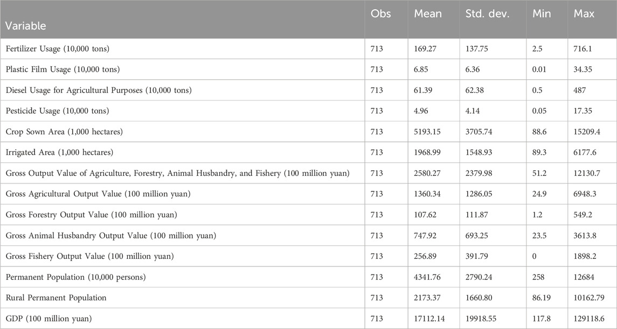Select the Min column header

point(542,13)
